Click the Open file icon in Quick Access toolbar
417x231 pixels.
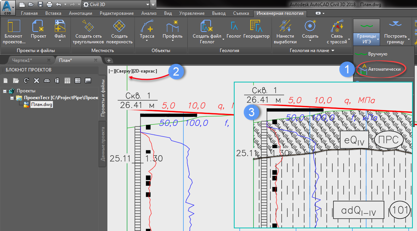(31, 4)
